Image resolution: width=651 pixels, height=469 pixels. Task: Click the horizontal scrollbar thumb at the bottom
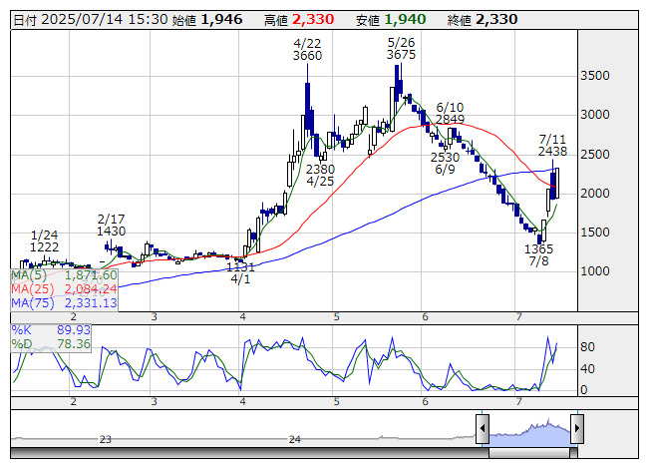tap(529, 453)
